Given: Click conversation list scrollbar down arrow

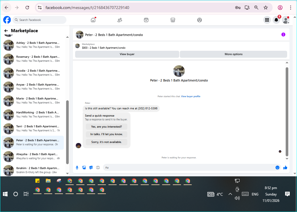Looking at the screenshot, I should point(67,173).
